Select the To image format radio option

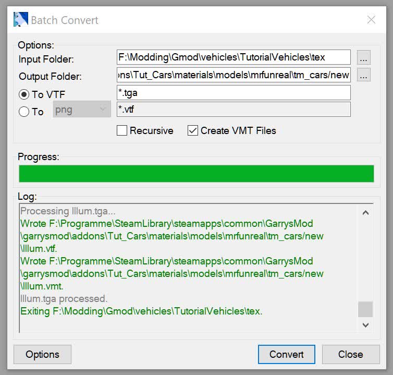(24, 112)
